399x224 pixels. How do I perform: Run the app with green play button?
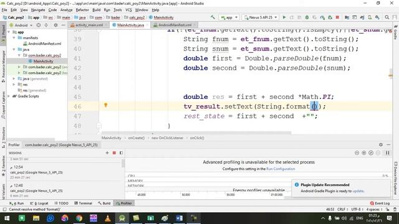(x=284, y=17)
